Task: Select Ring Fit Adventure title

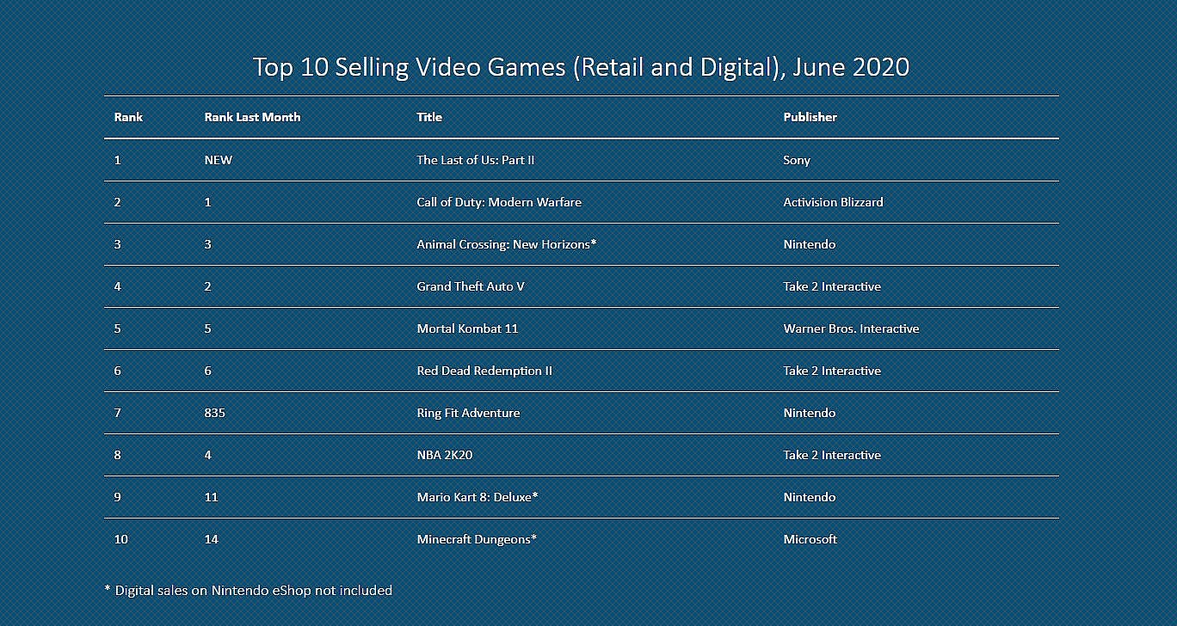Action: click(468, 413)
